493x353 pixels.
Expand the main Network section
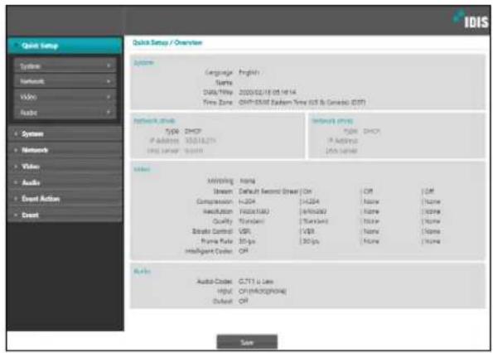[x=65, y=150]
